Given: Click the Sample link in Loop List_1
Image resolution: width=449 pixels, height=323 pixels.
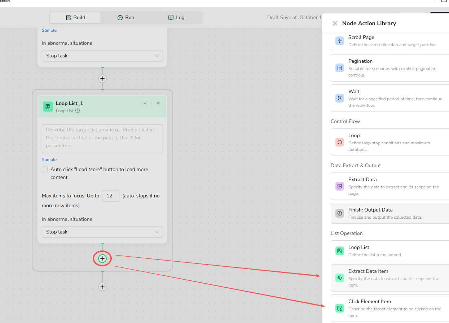Looking at the screenshot, I should [49, 160].
